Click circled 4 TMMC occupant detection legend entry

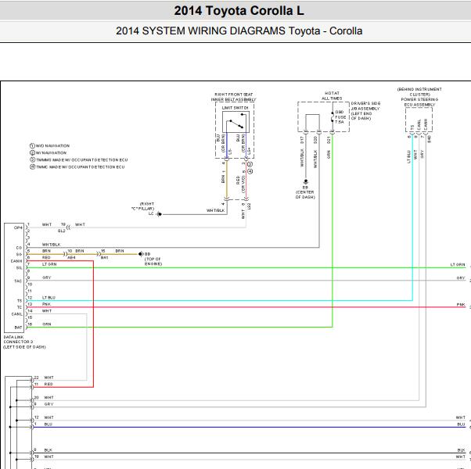click(x=77, y=166)
